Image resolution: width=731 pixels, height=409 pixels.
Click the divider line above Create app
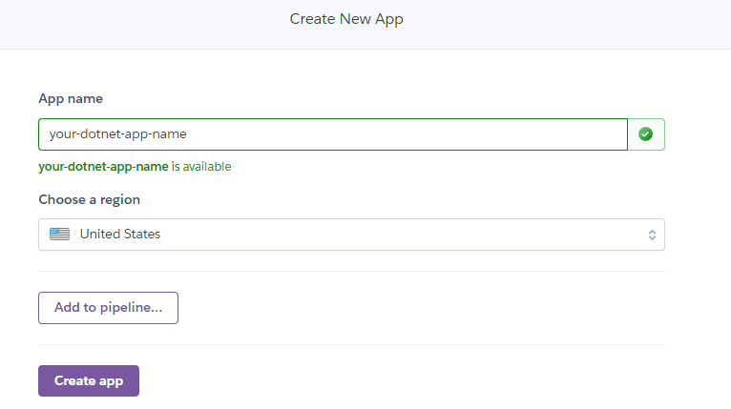tap(351, 345)
